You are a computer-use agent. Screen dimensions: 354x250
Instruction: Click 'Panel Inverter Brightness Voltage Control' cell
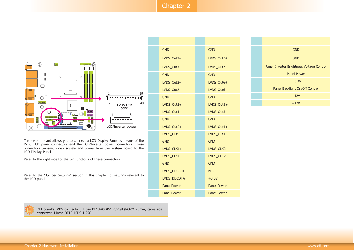296,67
